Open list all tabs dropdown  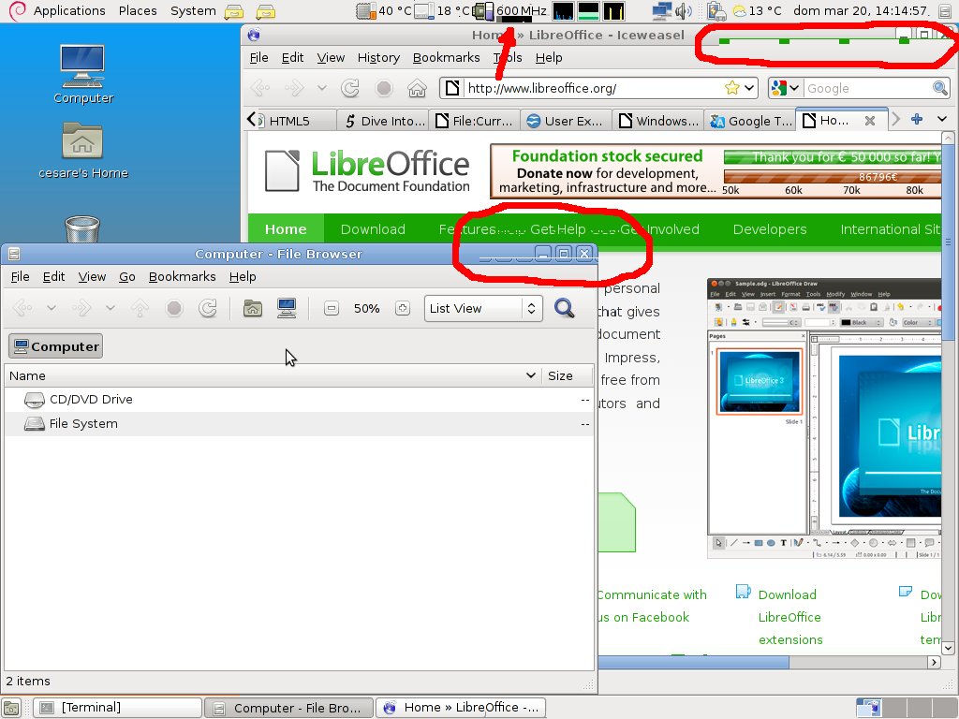pyautogui.click(x=942, y=119)
